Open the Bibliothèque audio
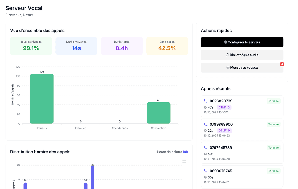This screenshot has width=298, height=189. 242,55
